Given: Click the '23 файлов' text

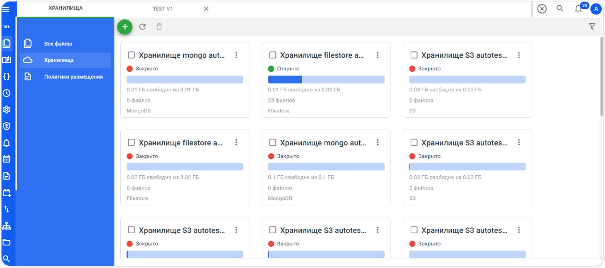Looking at the screenshot, I should pos(281,100).
